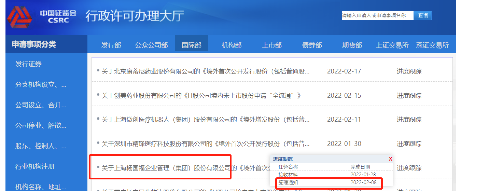The image size is (489, 191).
Task: Select 机构名称、地址 category in sidebar
Action: (41, 187)
